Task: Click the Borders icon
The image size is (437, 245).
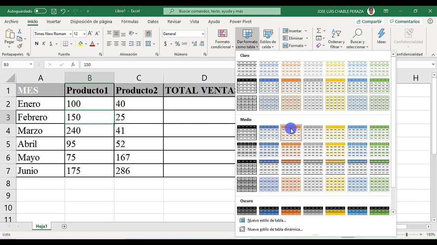Action: [66, 44]
